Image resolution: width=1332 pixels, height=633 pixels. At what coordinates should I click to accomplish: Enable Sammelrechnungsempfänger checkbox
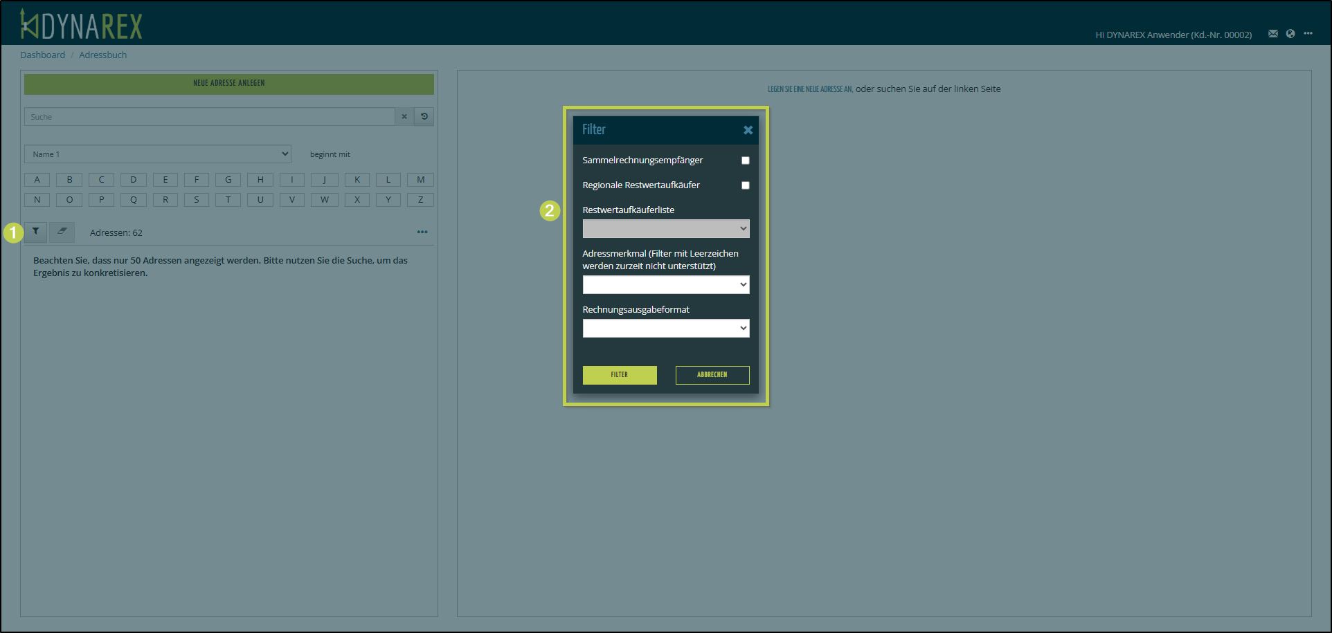[746, 160]
